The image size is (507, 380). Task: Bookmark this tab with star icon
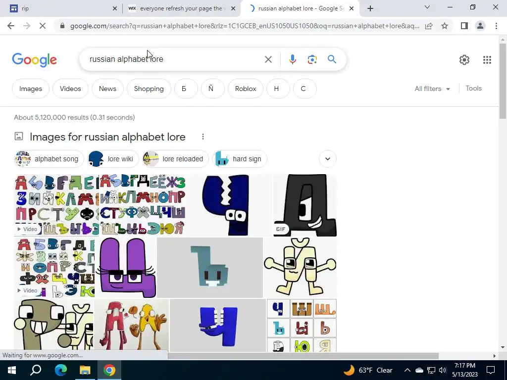coord(445,26)
